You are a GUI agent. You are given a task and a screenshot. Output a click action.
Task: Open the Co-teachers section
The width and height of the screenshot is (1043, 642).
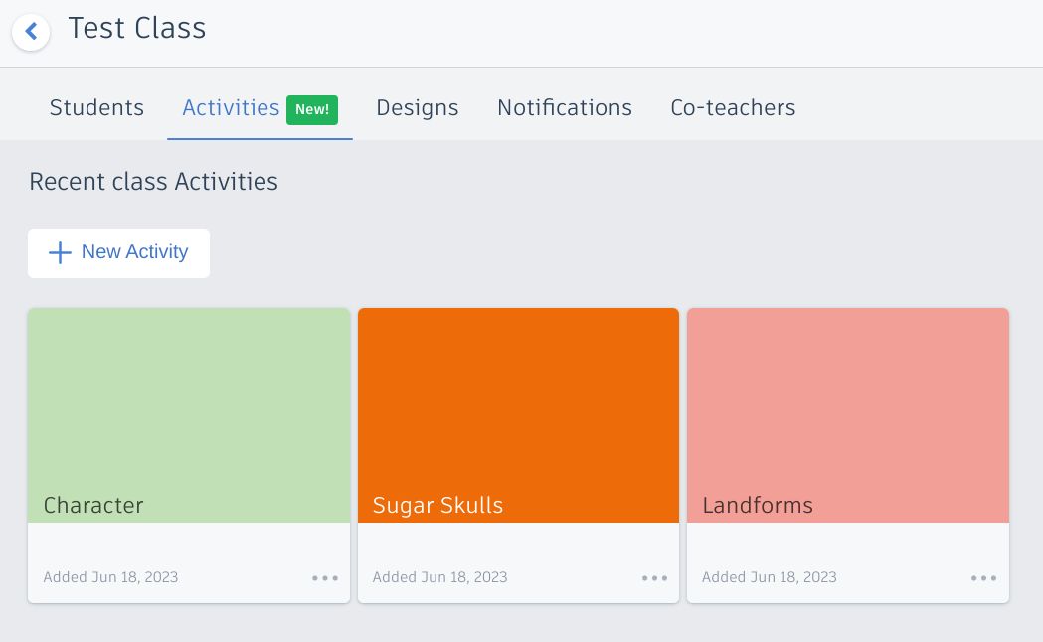[x=733, y=108]
